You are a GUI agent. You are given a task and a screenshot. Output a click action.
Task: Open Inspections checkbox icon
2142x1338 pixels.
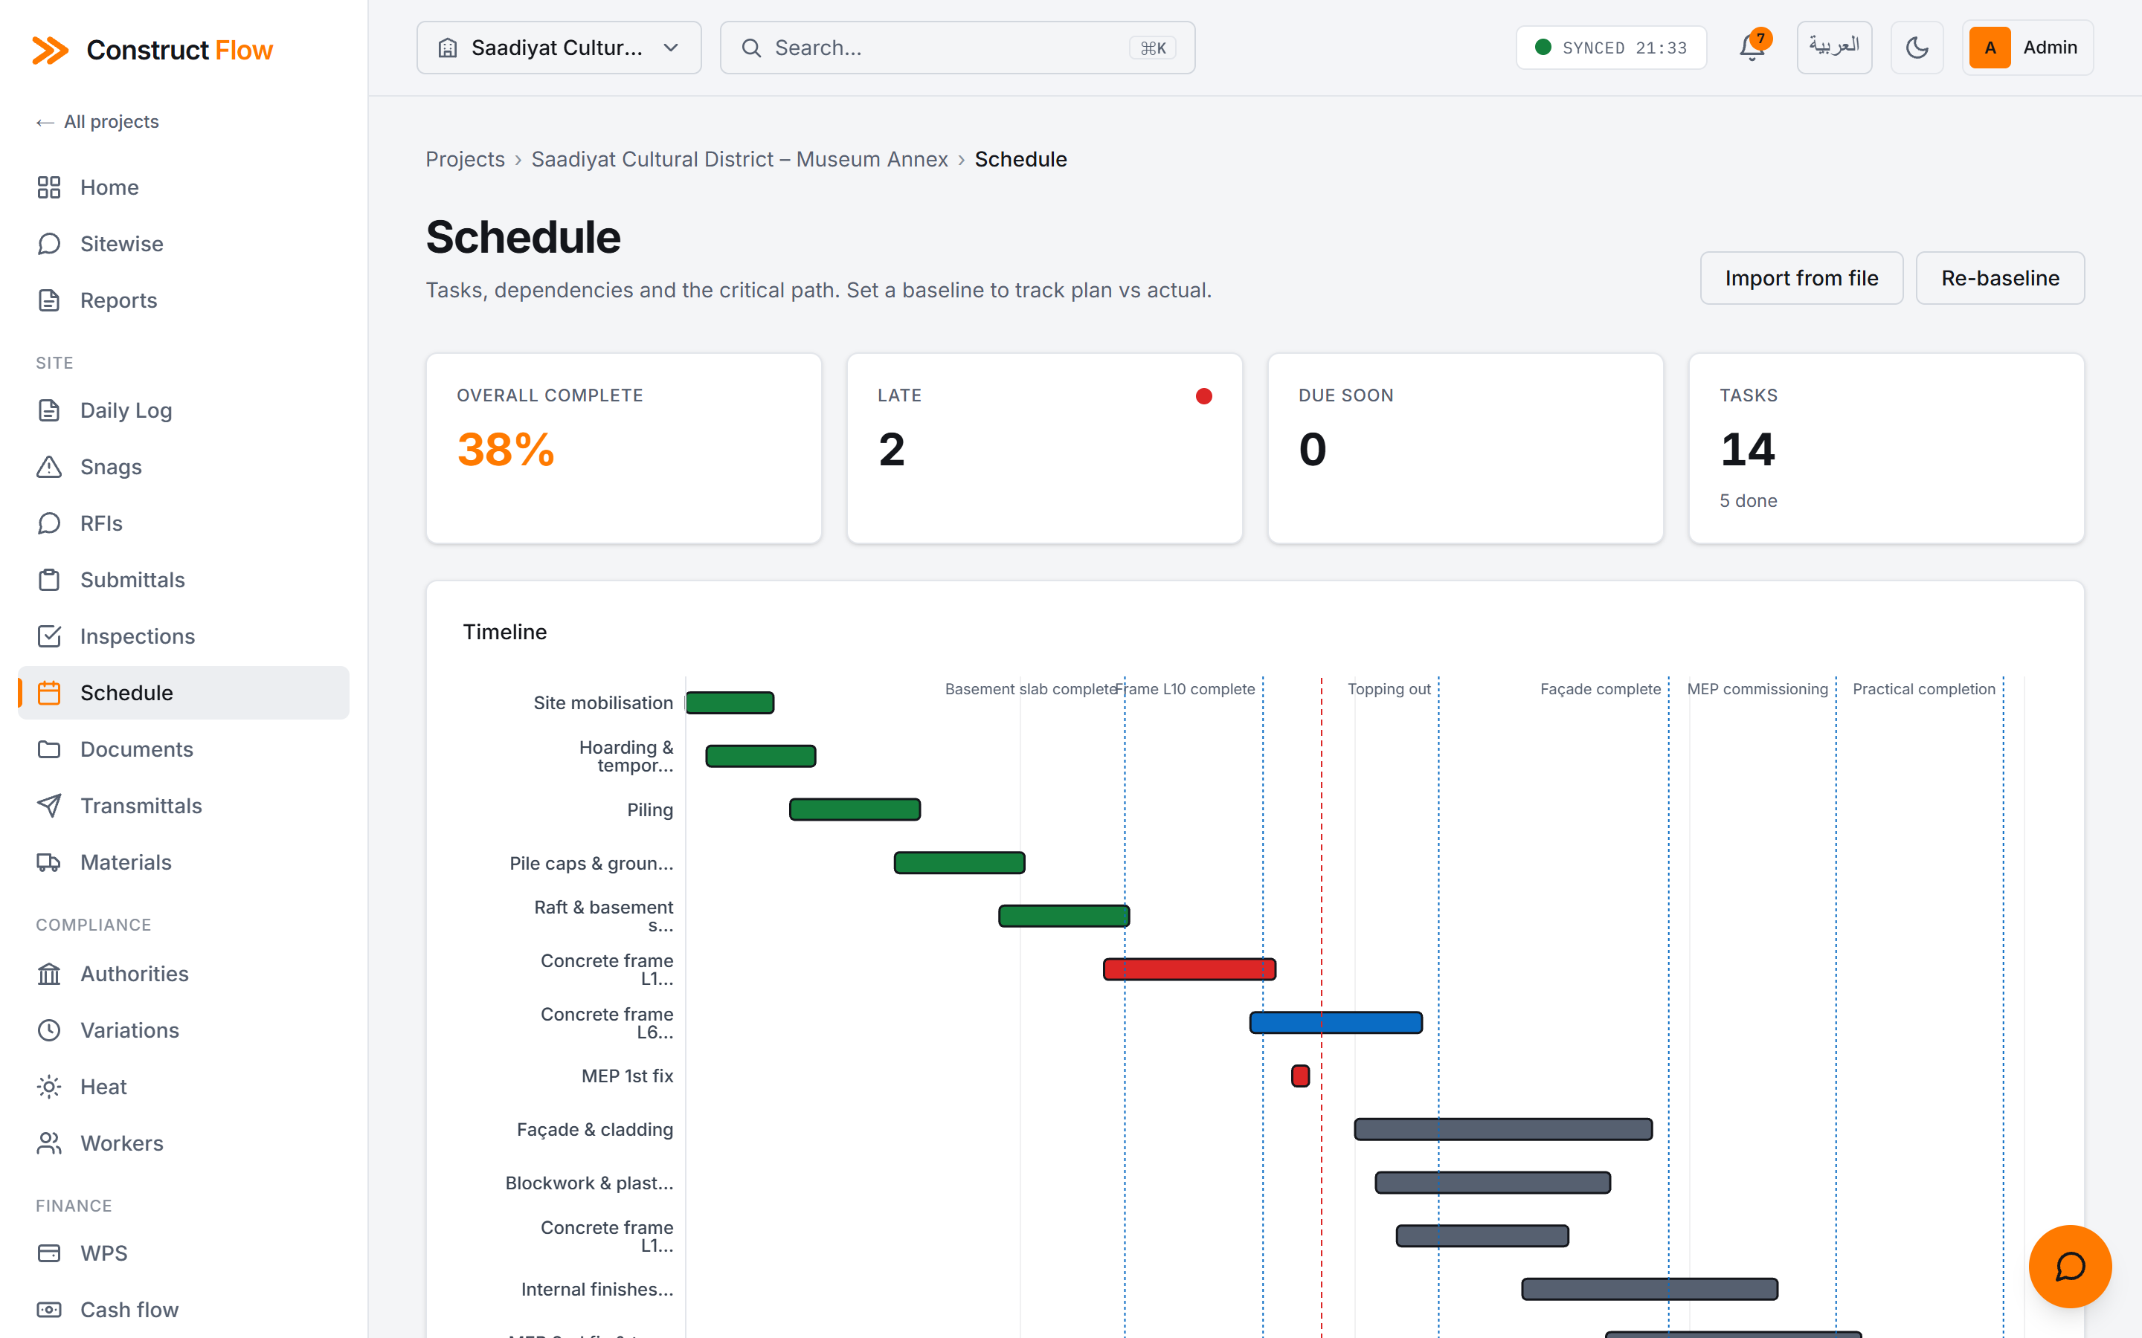[48, 636]
